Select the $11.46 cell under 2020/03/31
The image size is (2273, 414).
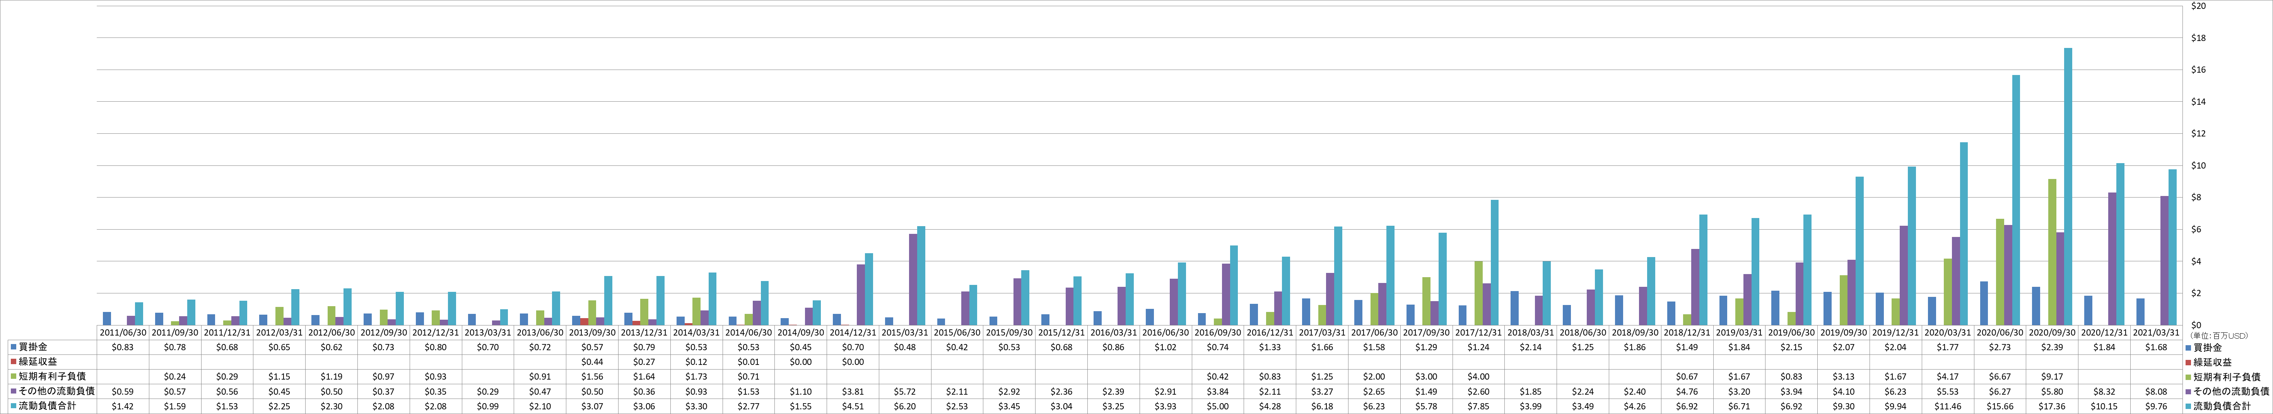(1948, 406)
